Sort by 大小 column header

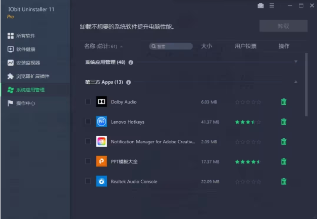click(206, 46)
